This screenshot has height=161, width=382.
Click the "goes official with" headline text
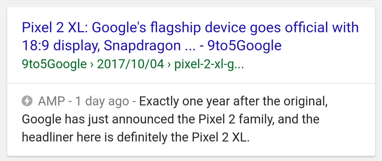pyautogui.click(x=301, y=28)
